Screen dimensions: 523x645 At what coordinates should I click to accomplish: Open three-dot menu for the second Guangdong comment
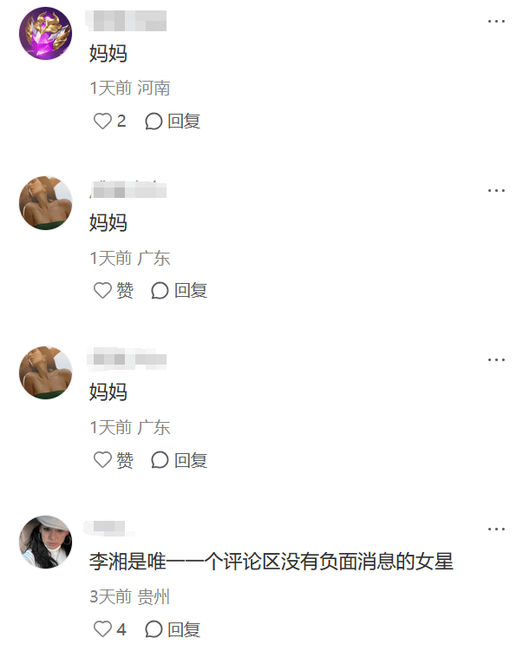496,359
